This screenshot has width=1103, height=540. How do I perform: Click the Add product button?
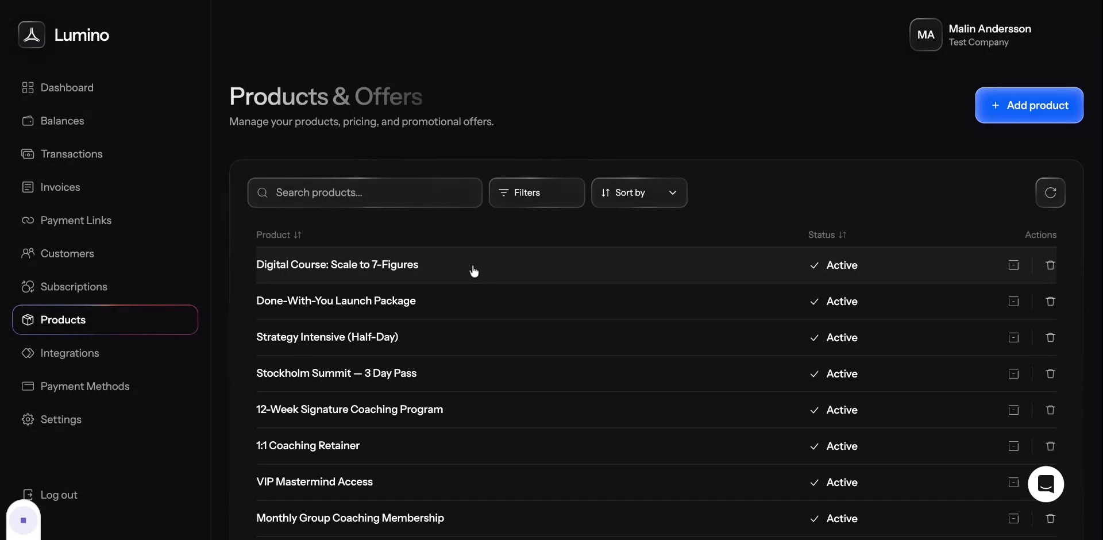coord(1029,105)
